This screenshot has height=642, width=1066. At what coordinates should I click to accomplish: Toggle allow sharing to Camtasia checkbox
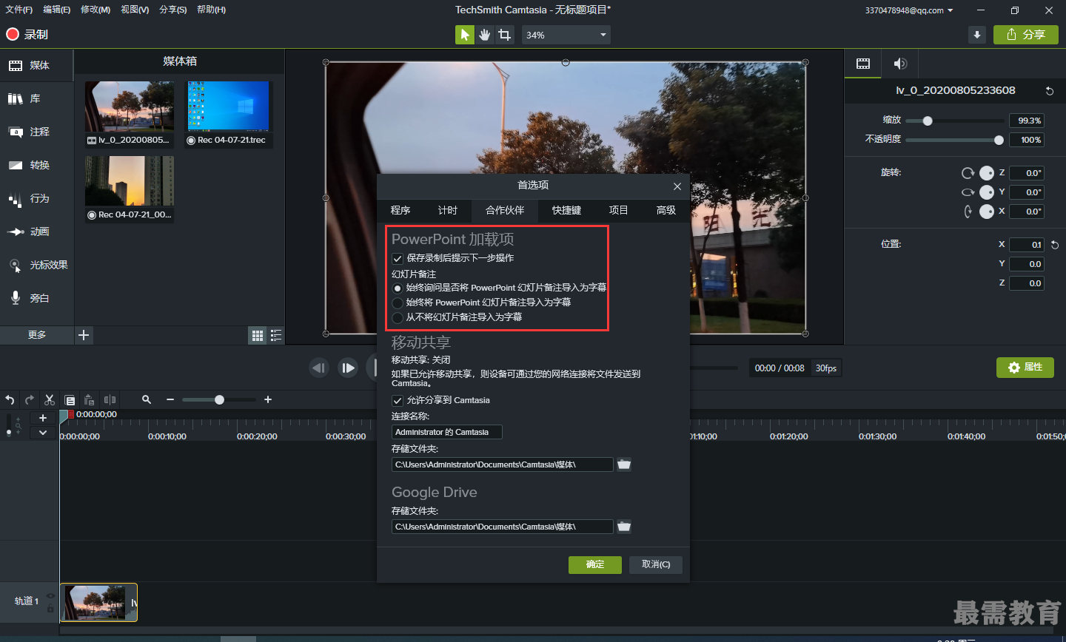click(398, 400)
